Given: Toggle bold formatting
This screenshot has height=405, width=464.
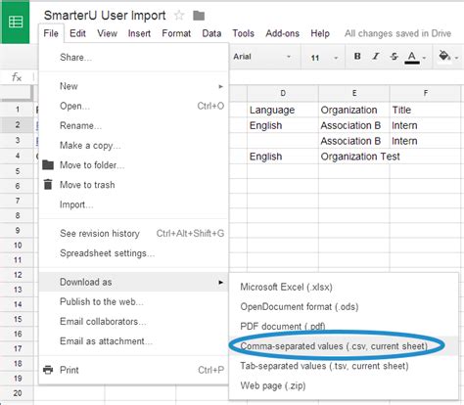Looking at the screenshot, I should [x=357, y=57].
